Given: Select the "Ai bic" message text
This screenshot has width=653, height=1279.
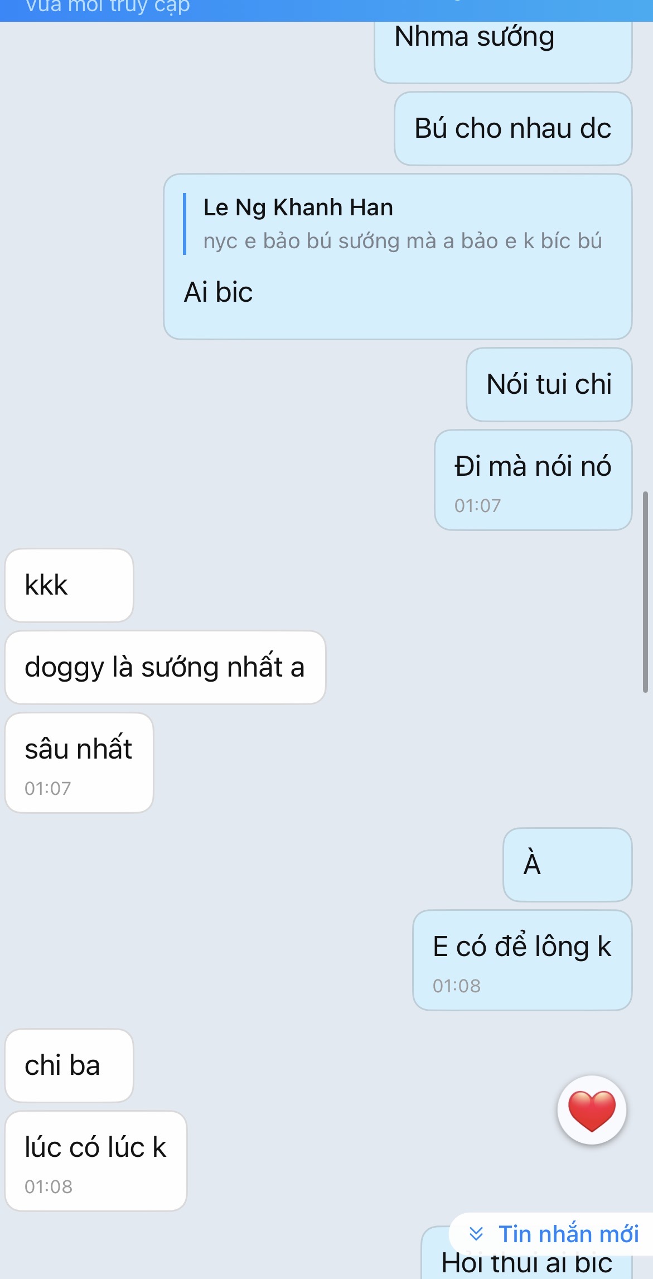Looking at the screenshot, I should click(218, 292).
